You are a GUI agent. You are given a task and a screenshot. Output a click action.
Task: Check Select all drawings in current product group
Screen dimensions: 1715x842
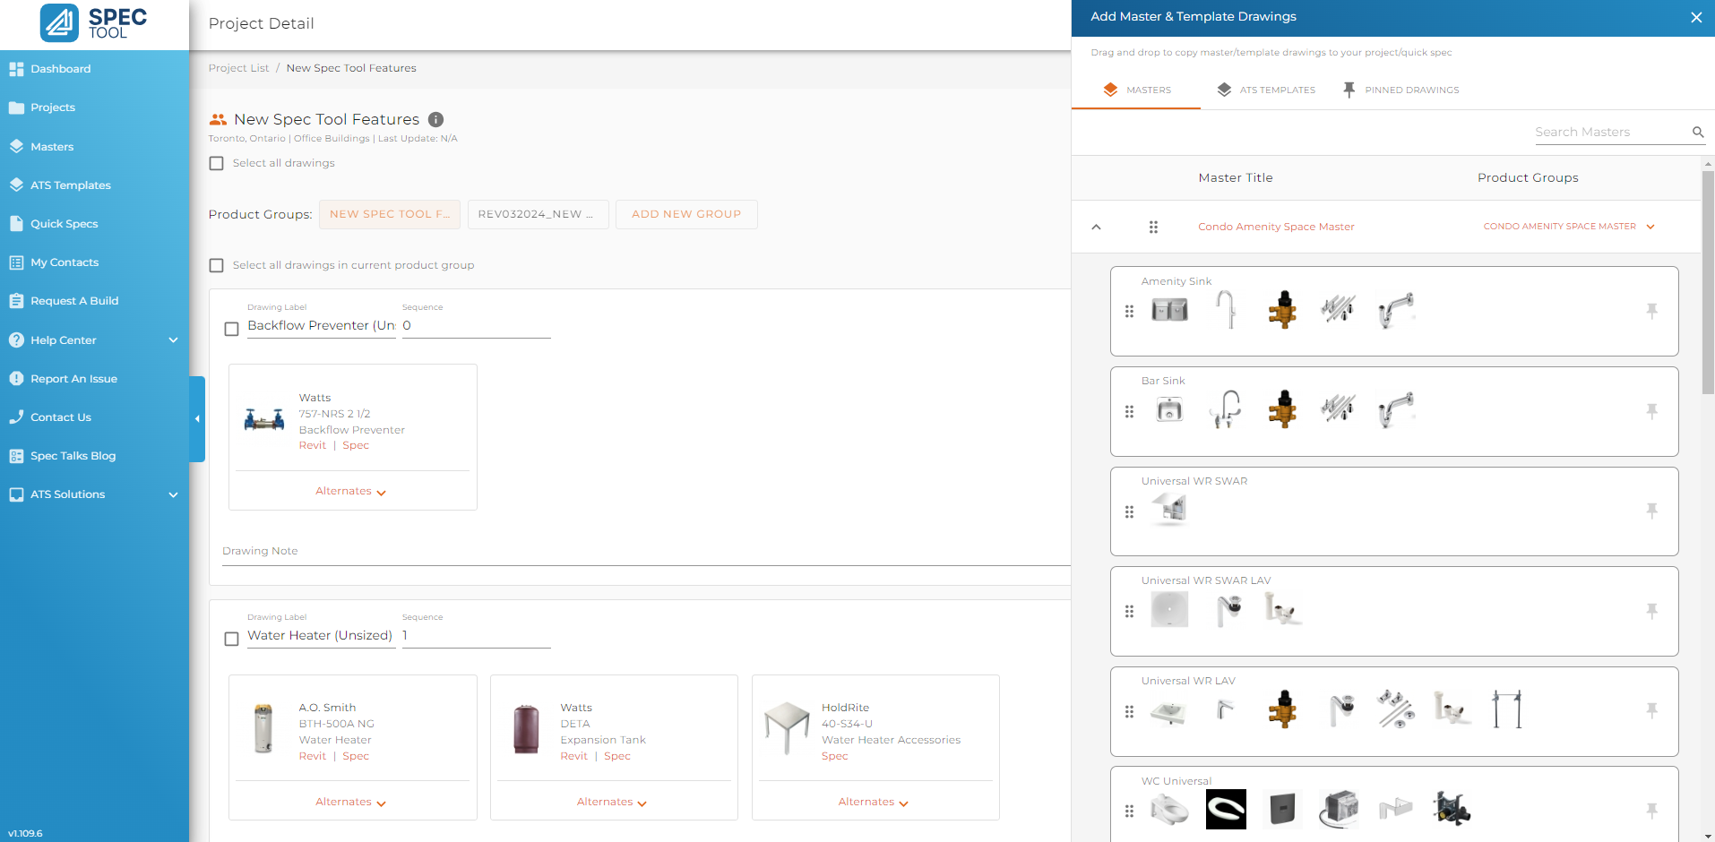[x=216, y=265]
